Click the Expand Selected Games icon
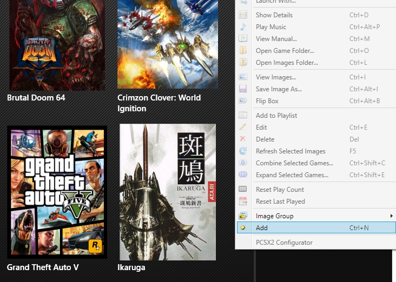 [243, 174]
